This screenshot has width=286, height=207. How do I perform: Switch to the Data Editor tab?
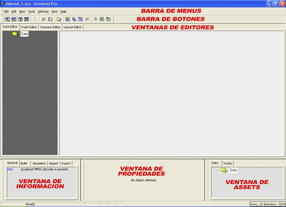[x=10, y=27]
